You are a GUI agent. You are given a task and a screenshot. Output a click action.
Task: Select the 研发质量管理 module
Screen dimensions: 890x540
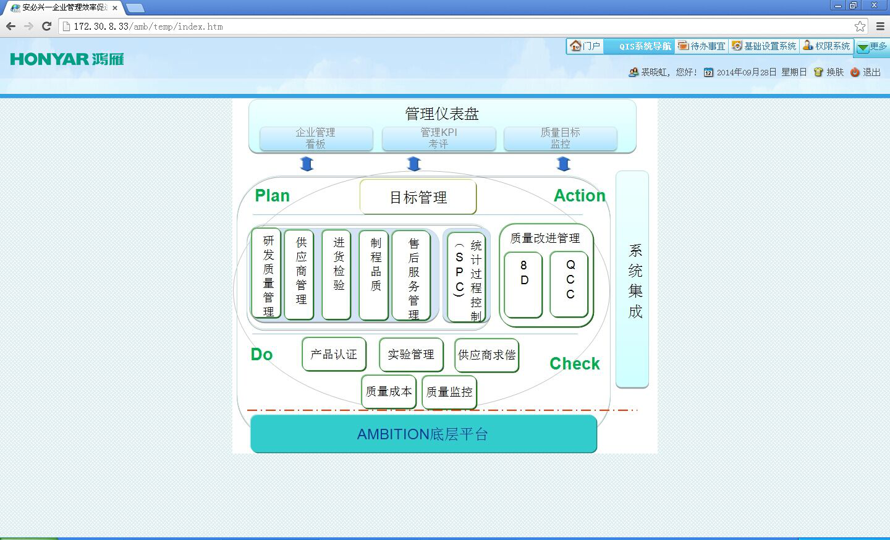(x=268, y=274)
